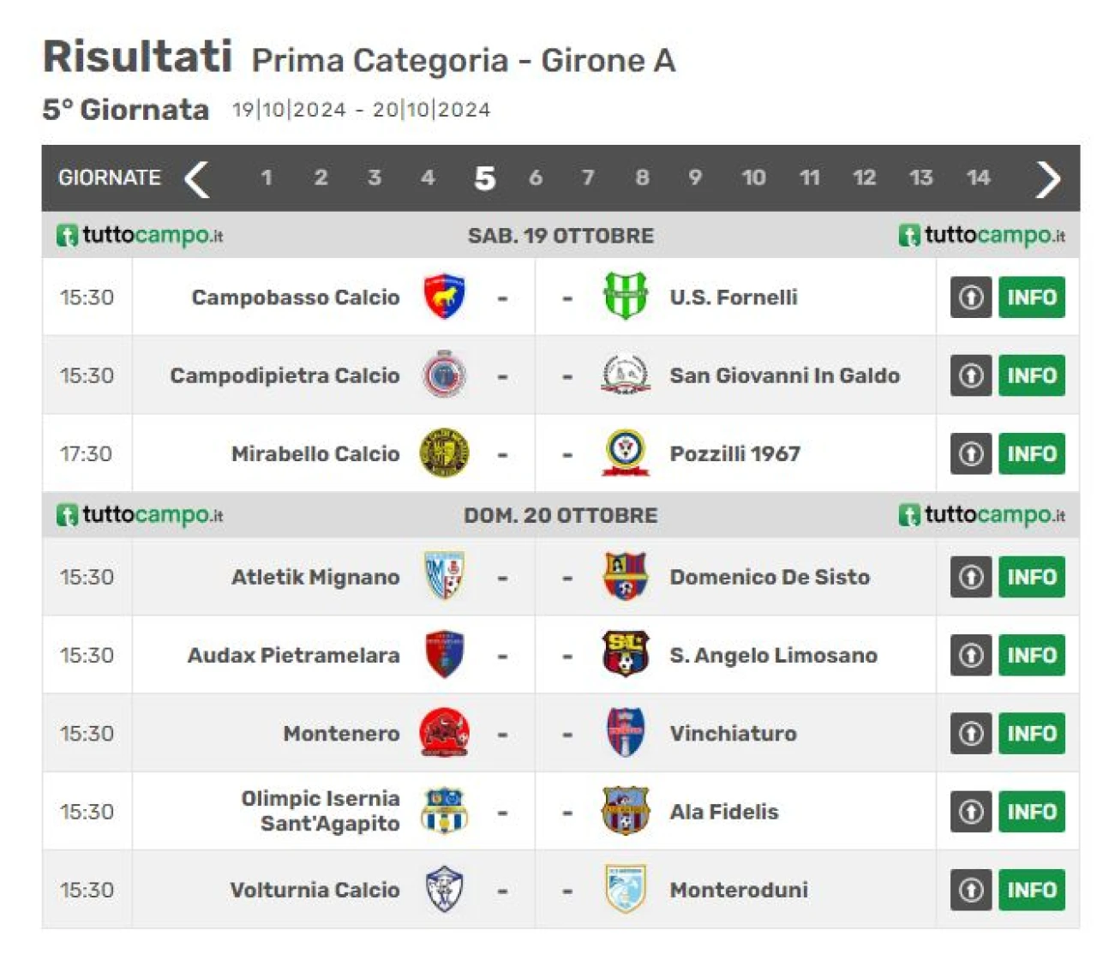Click the Mirabello Calcio round yellow crest
This screenshot has height=954, width=1097.
(x=444, y=453)
